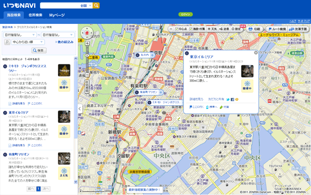This screenshot has width=311, height=195.
Task: Click the map zoom level slider track
Action: click(87, 59)
